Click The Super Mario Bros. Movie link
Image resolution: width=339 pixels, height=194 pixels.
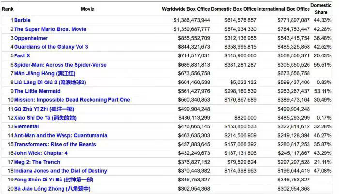pos(50,29)
